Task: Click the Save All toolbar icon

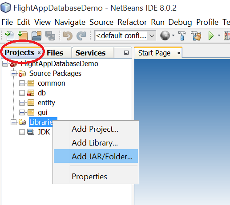Action: click(50, 35)
